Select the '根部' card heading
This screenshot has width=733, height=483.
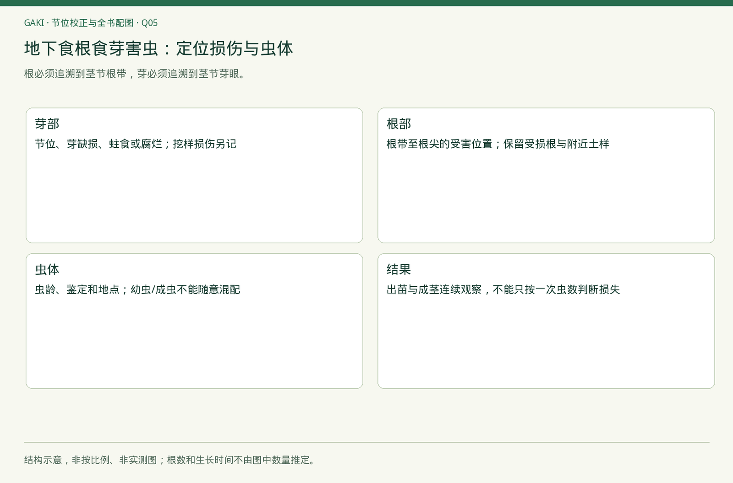point(399,124)
